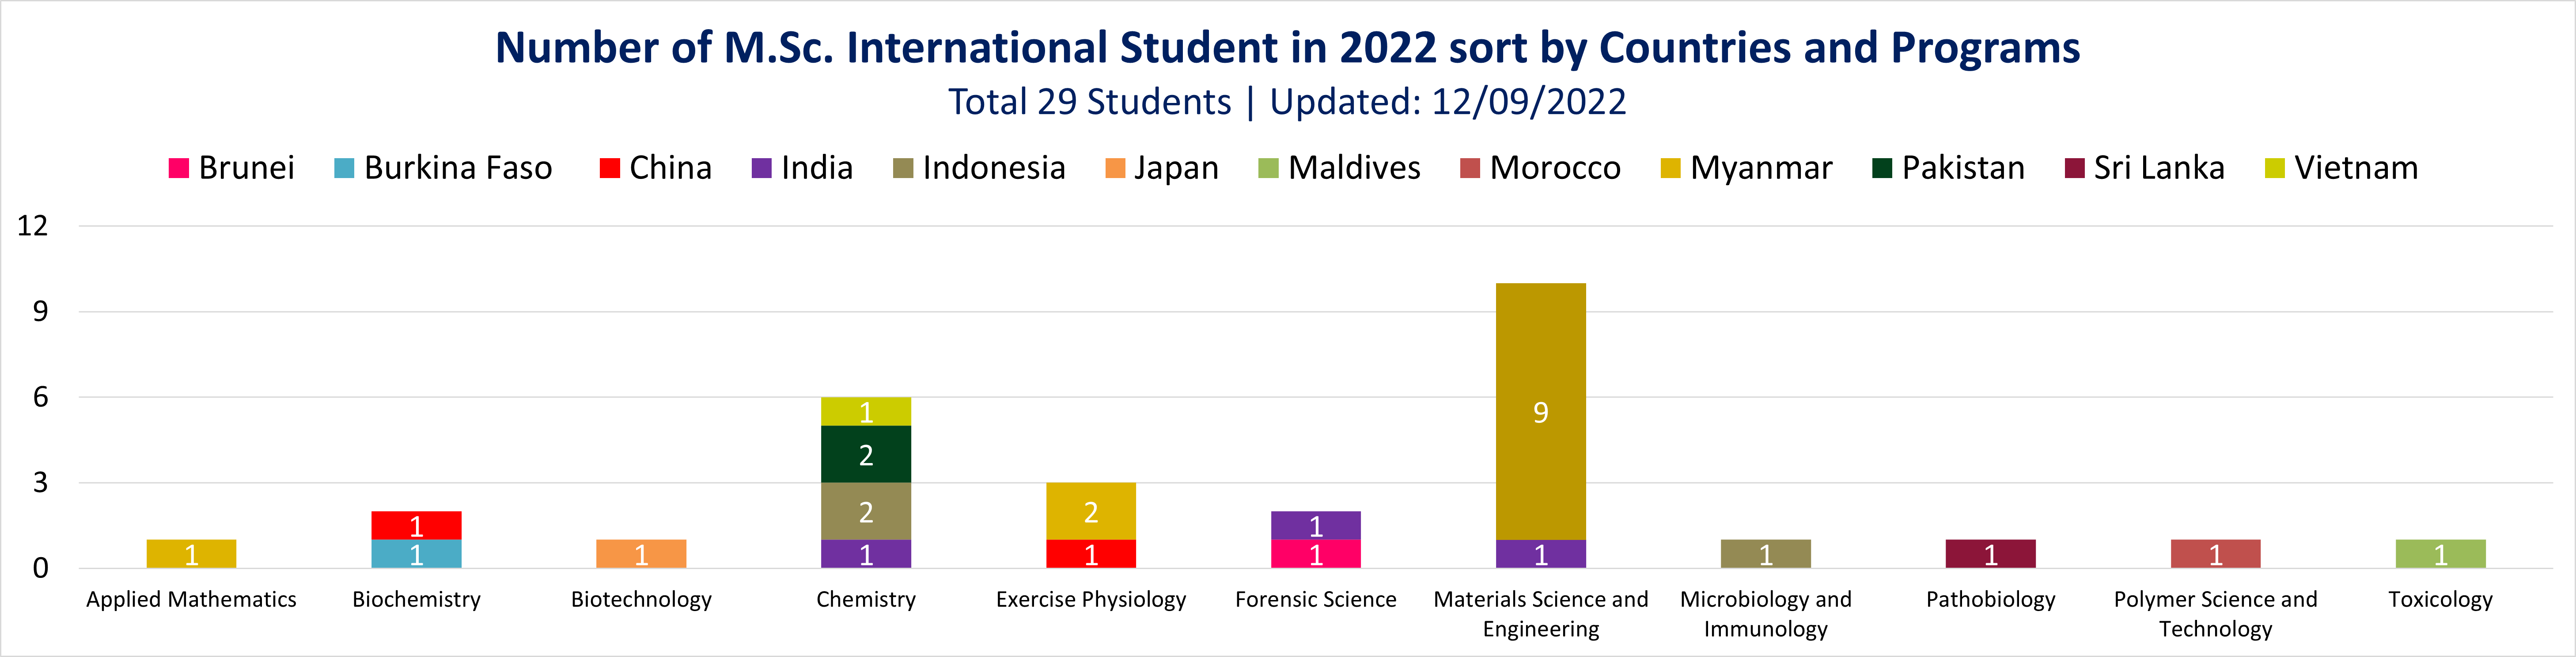
Task: Select the China legend color square
Action: [609, 168]
